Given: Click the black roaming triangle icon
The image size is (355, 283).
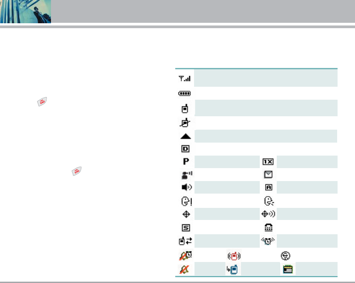Looking at the screenshot, I should pos(186,136).
